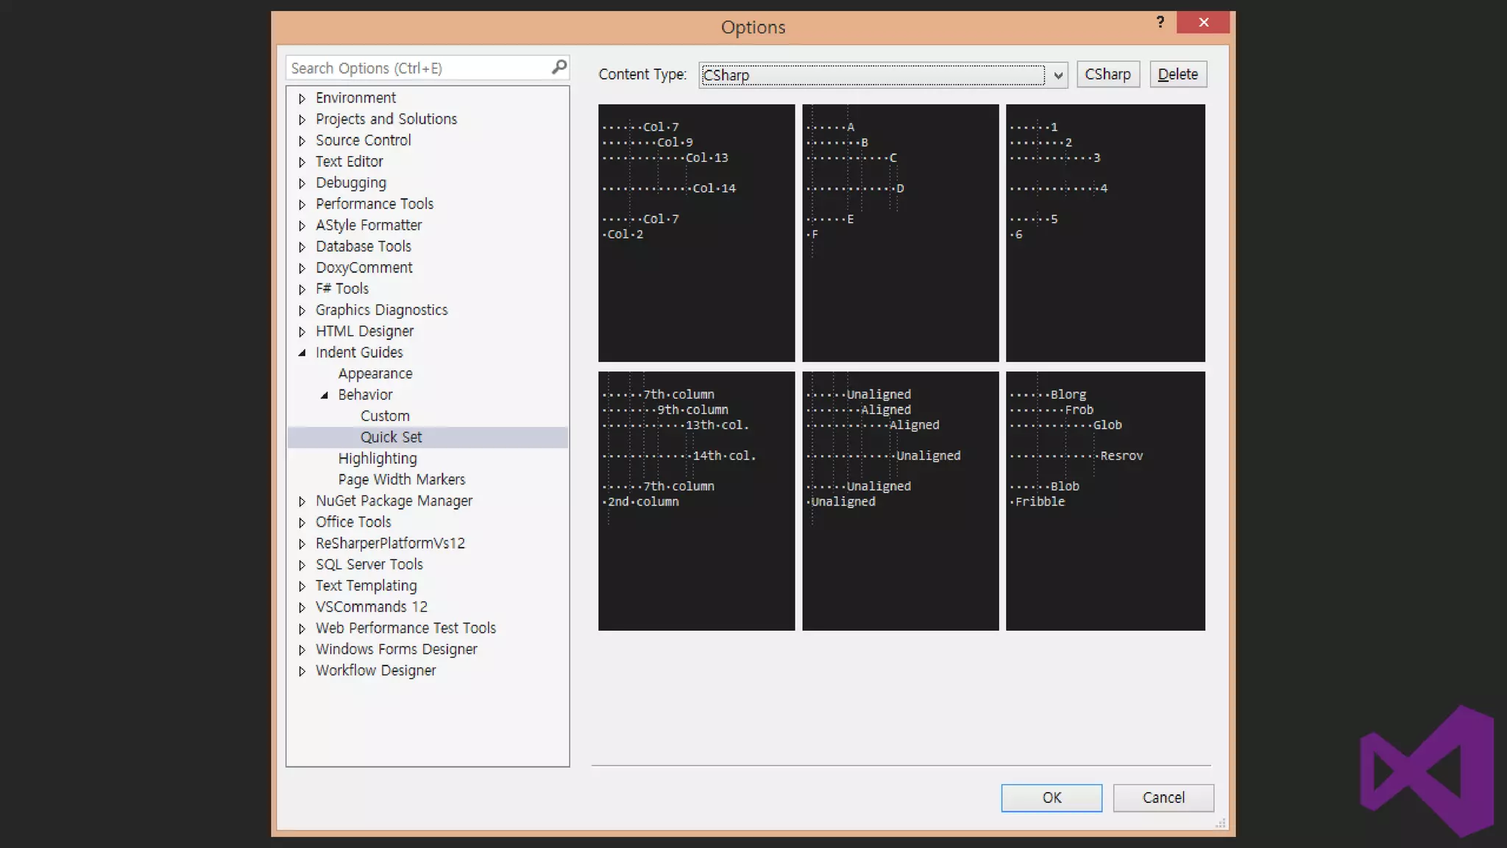Viewport: 1507px width, 848px height.
Task: Open the Appearance options page
Action: 375,373
